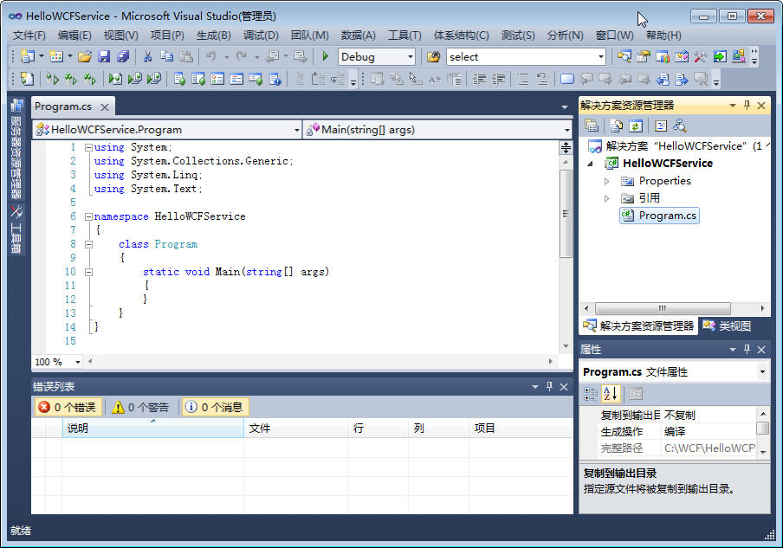Click the Properties icon in Solution Explorer toolbar
This screenshot has width=783, height=548.
coord(592,126)
